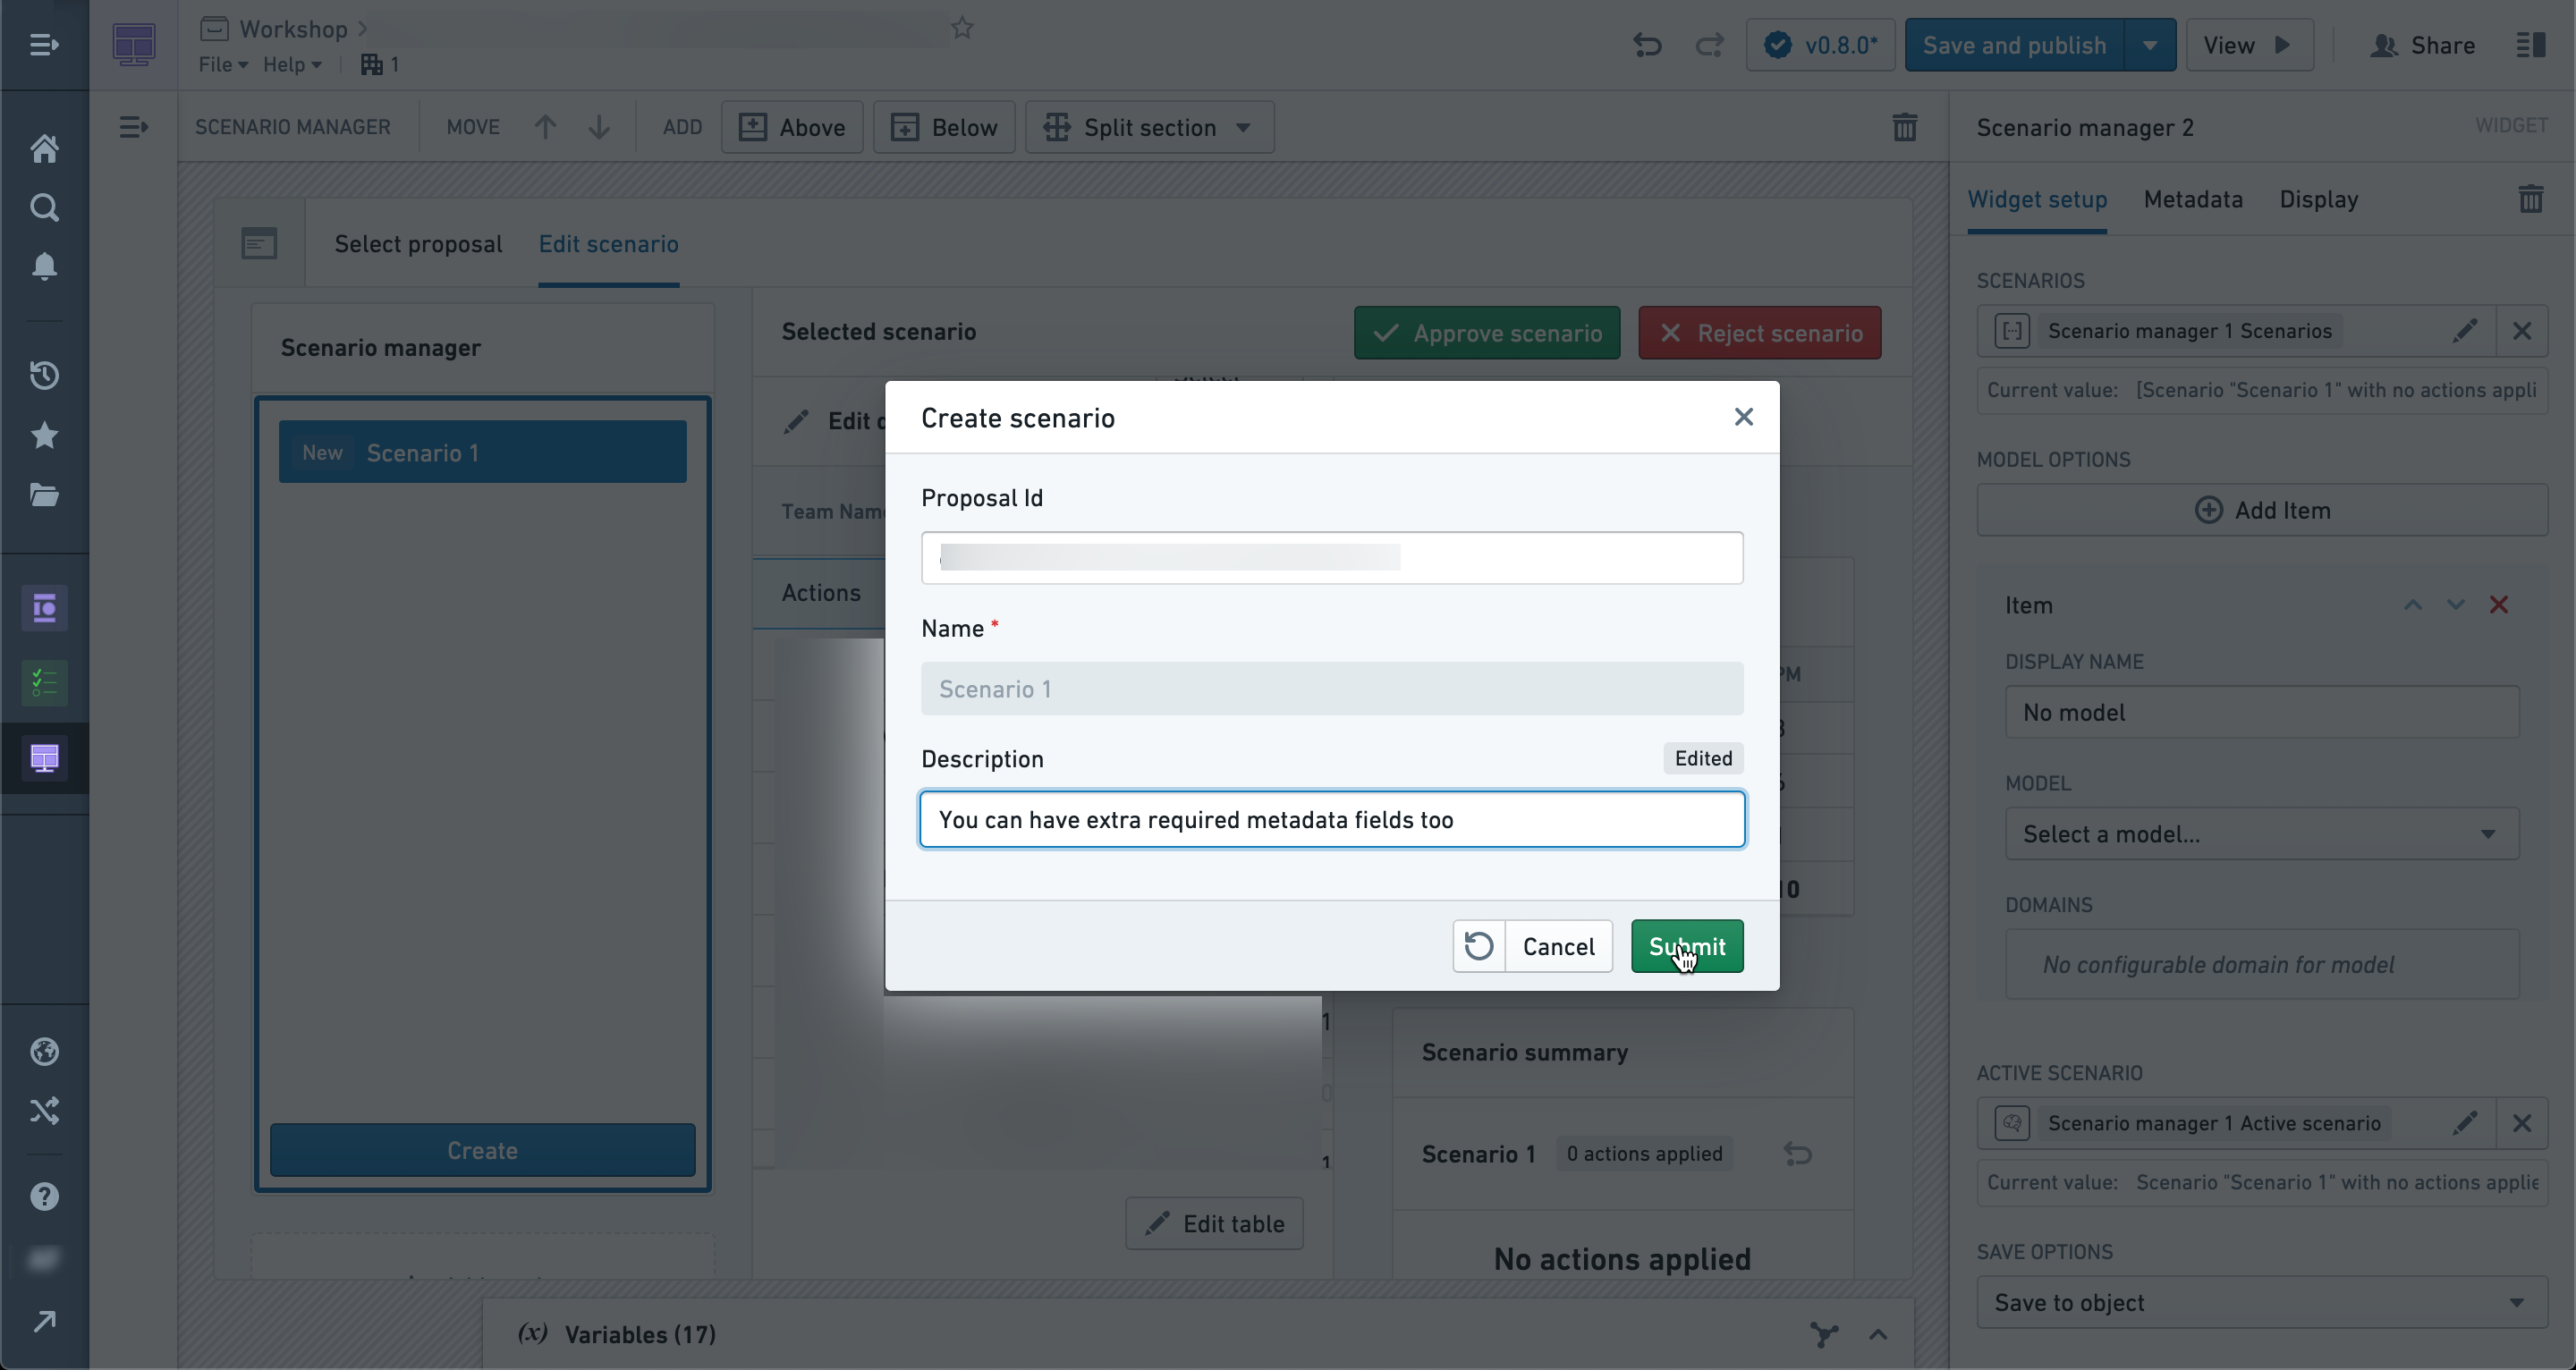Remove the model Item with red X
2576x1370 pixels.
click(2499, 605)
